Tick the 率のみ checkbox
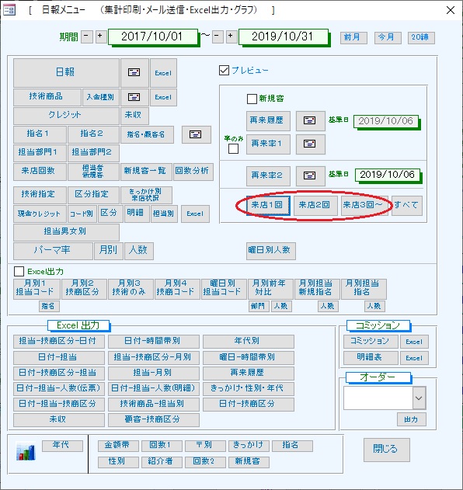The height and width of the screenshot is (490, 463). point(233,149)
